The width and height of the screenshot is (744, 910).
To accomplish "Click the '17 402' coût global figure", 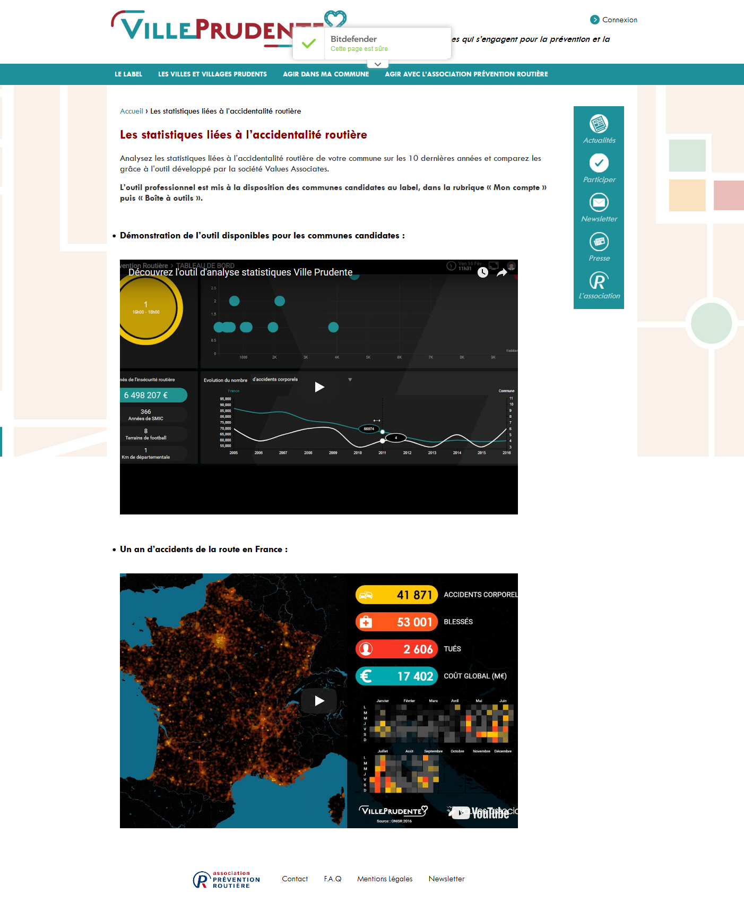I will (415, 676).
